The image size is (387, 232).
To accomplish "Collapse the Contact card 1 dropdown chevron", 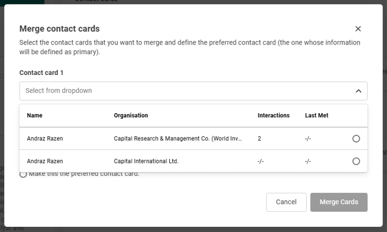I will (358, 91).
